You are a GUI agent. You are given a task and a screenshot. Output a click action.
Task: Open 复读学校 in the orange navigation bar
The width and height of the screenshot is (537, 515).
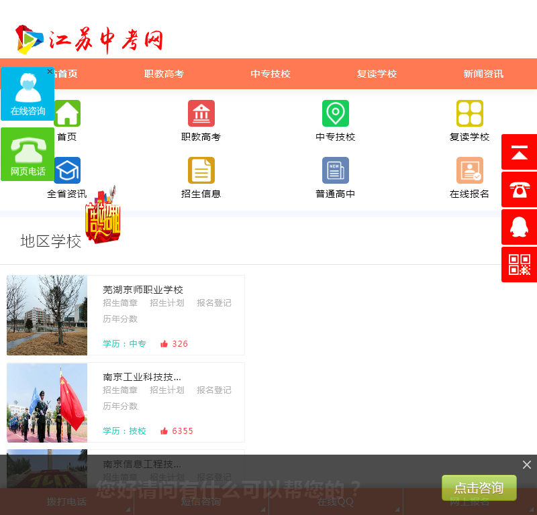point(377,74)
